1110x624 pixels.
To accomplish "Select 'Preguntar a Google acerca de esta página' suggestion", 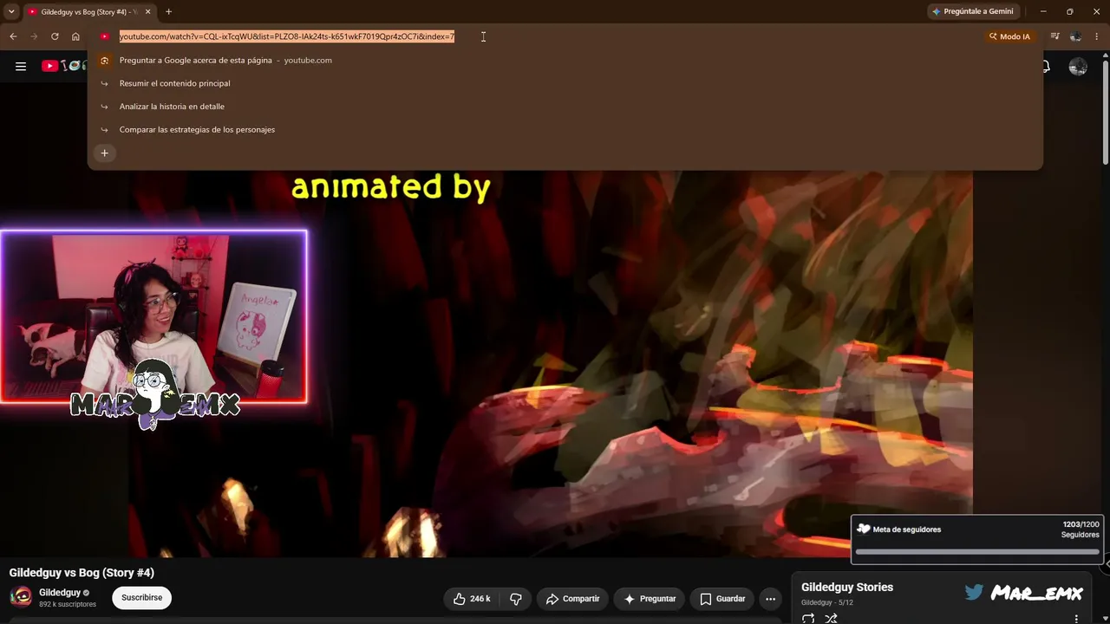I will [565, 60].
